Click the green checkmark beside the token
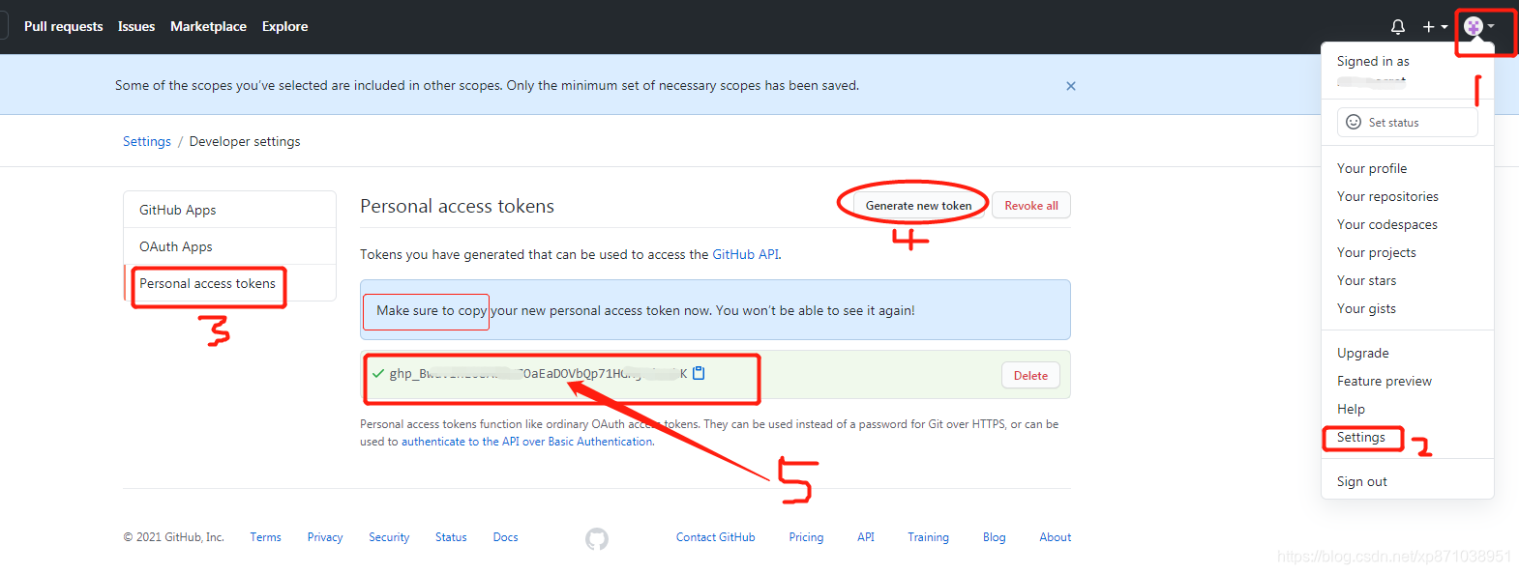Screen dimensions: 1519x574 (378, 373)
